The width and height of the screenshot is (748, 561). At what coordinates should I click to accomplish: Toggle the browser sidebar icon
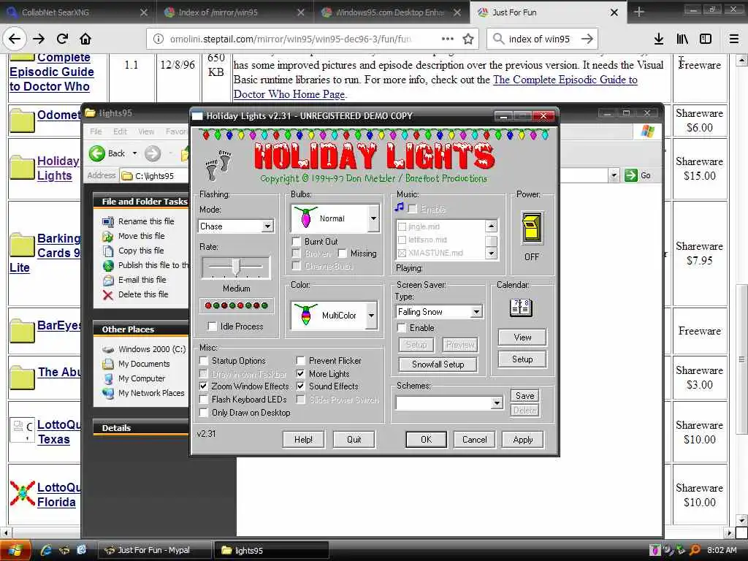706,39
